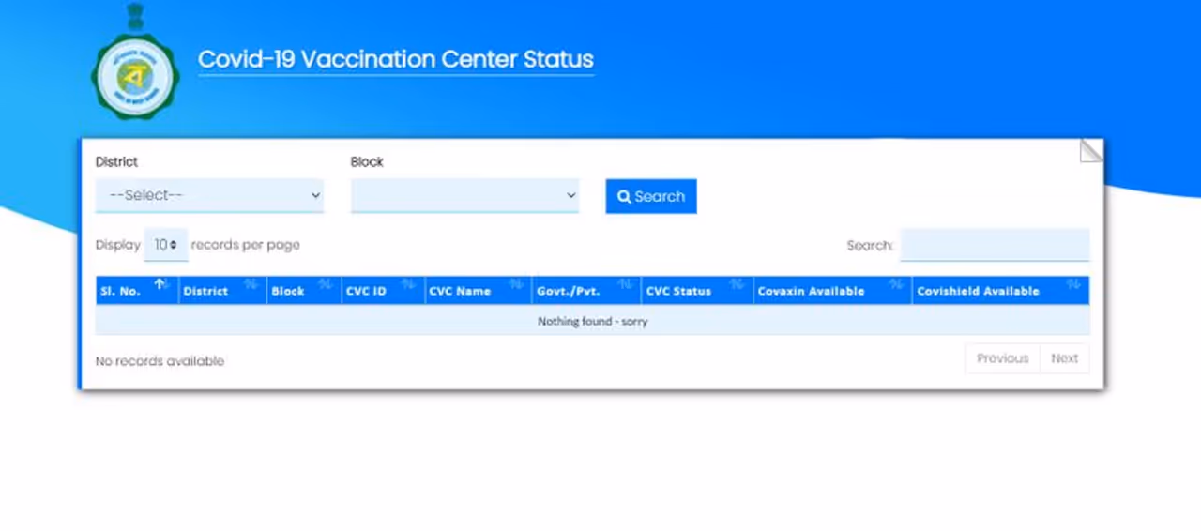
Task: Click the Next pagination button
Action: (x=1064, y=358)
